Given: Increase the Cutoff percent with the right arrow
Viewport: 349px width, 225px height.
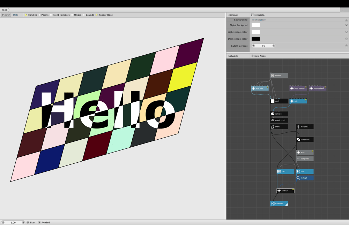Looking at the screenshot, I should point(274,46).
